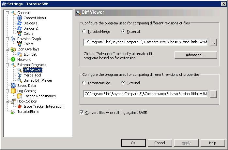Collapse the Icon Overlays tree node

[x=7, y=49]
